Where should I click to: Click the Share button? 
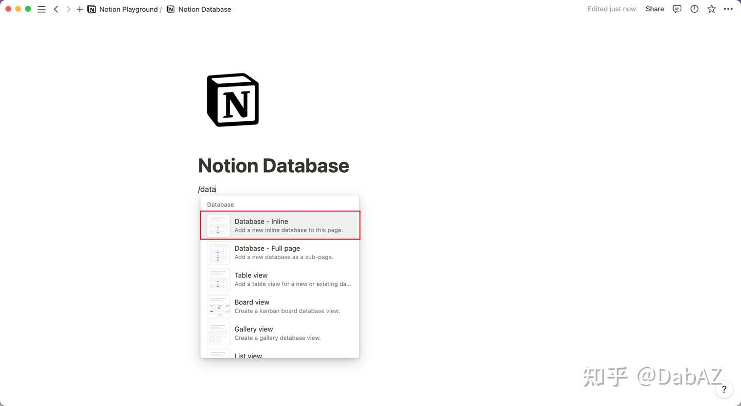tap(654, 9)
